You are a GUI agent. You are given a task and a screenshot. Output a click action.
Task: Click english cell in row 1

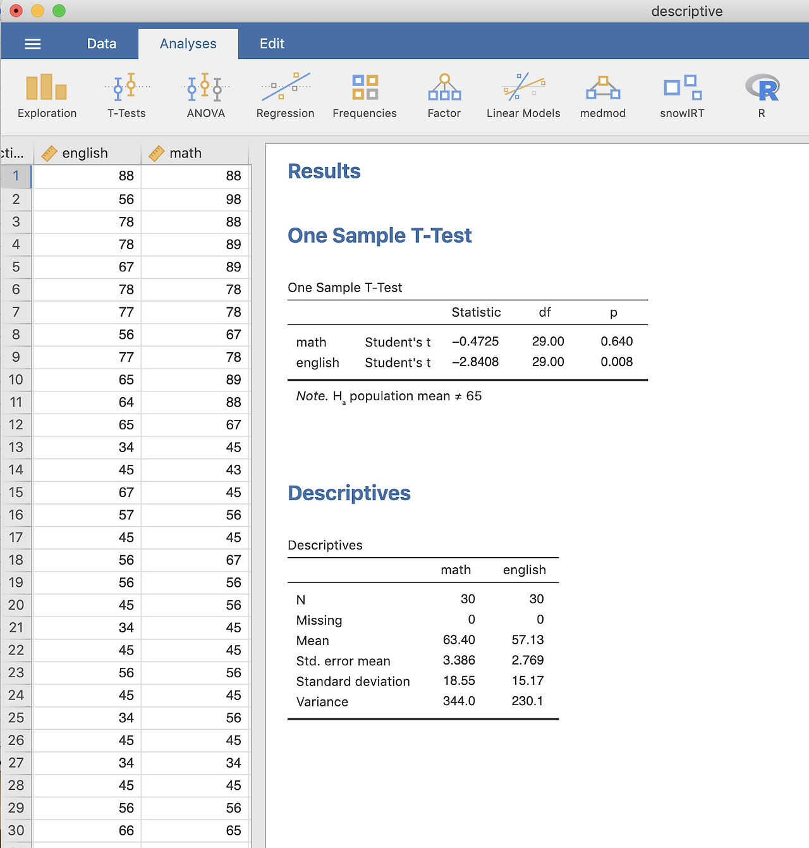click(x=87, y=176)
